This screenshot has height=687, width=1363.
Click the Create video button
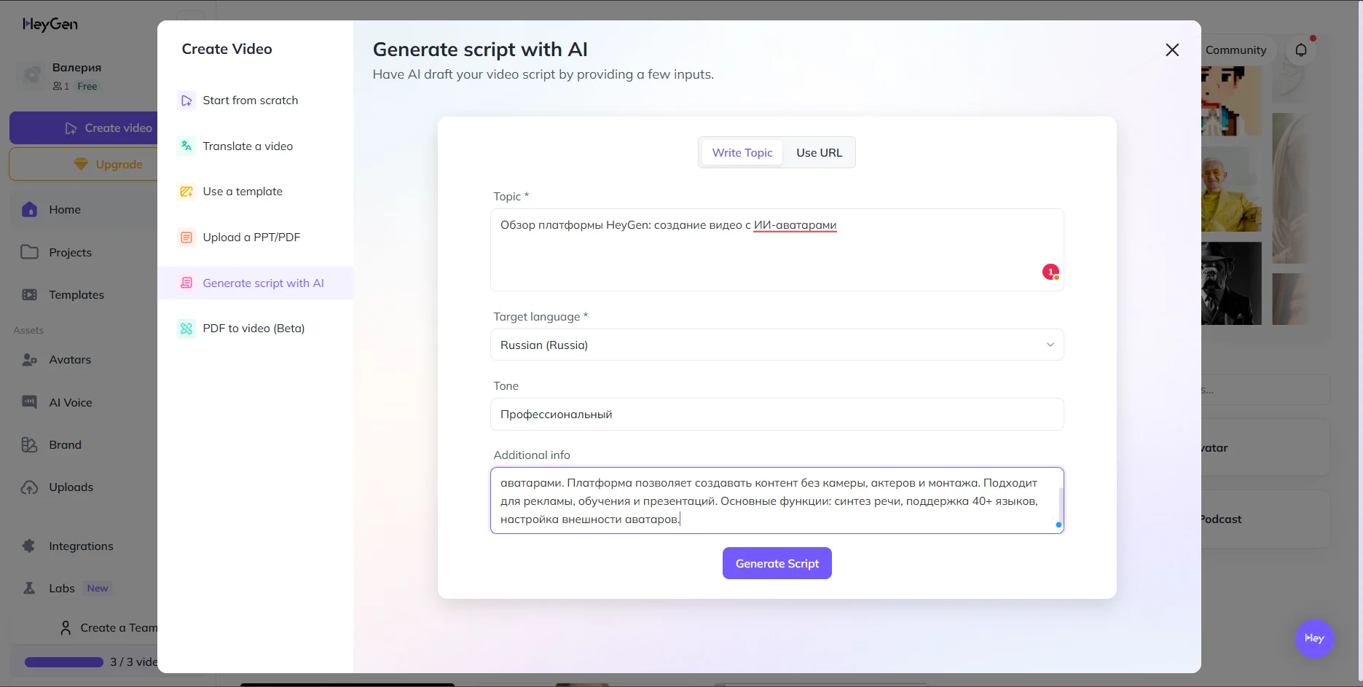84,128
